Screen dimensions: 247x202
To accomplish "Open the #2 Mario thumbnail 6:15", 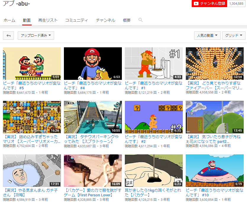I will click(154, 117).
